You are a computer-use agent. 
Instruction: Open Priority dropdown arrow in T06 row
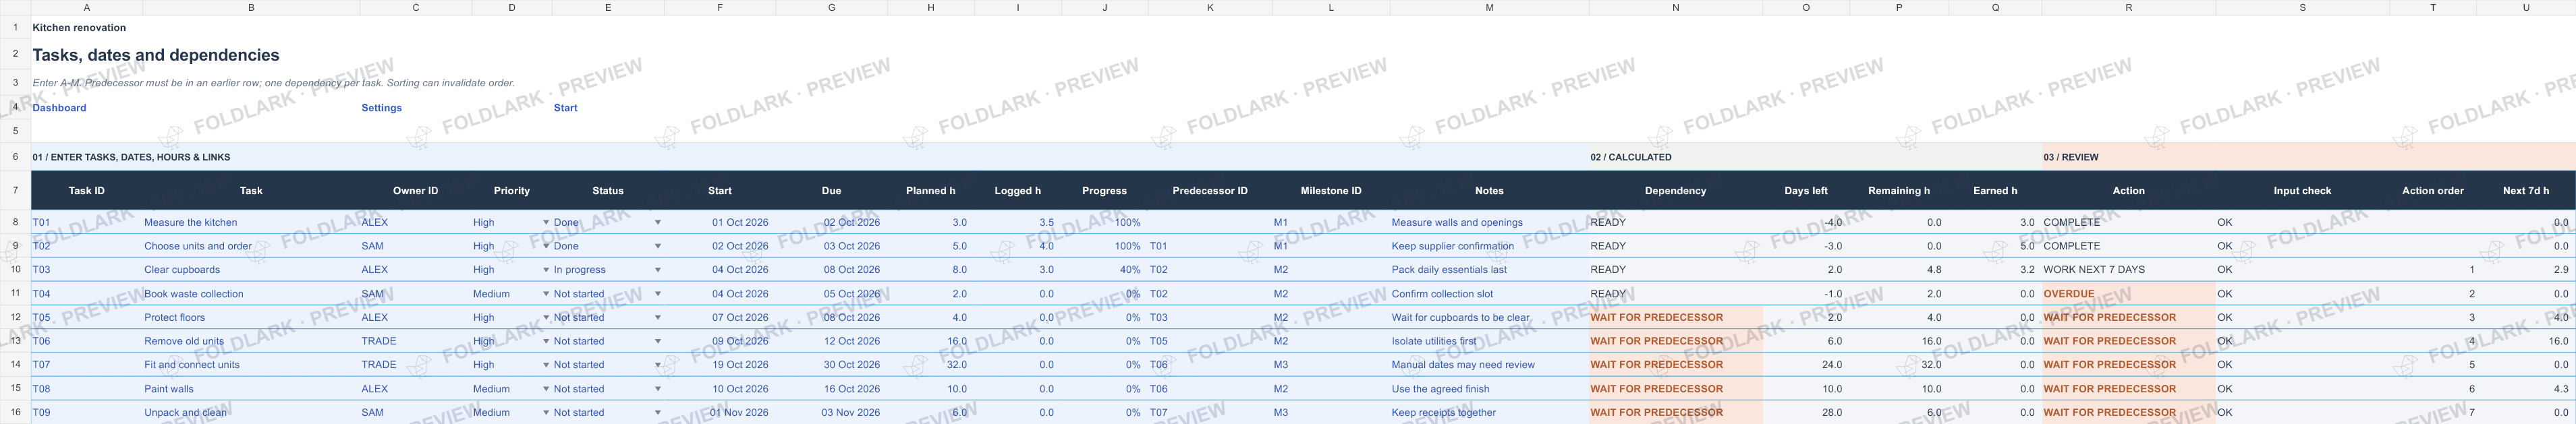[546, 341]
